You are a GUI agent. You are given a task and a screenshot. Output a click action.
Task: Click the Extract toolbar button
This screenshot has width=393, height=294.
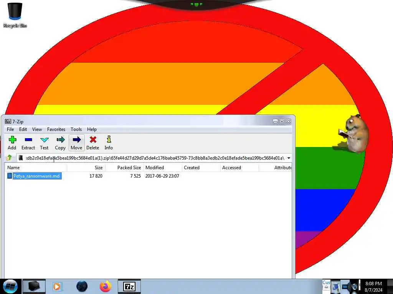tap(28, 143)
